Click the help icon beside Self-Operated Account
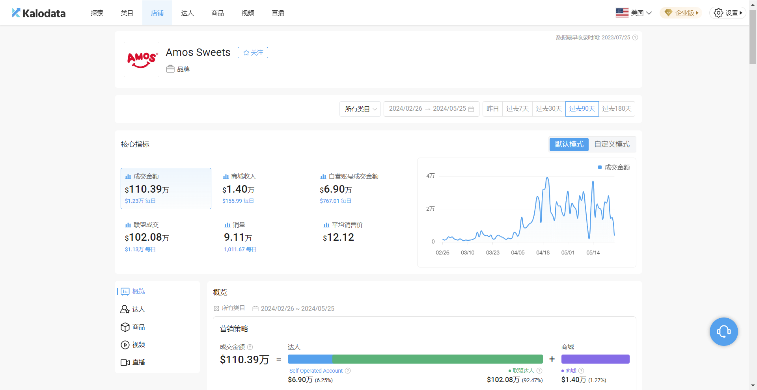The image size is (757, 390). pos(348,371)
